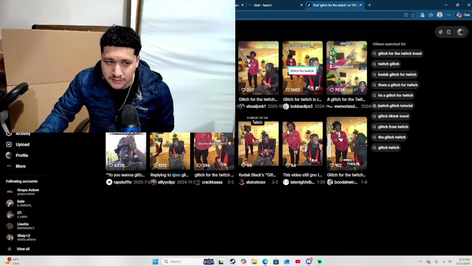Select 'the glitch twitch' suggestion

click(x=389, y=137)
